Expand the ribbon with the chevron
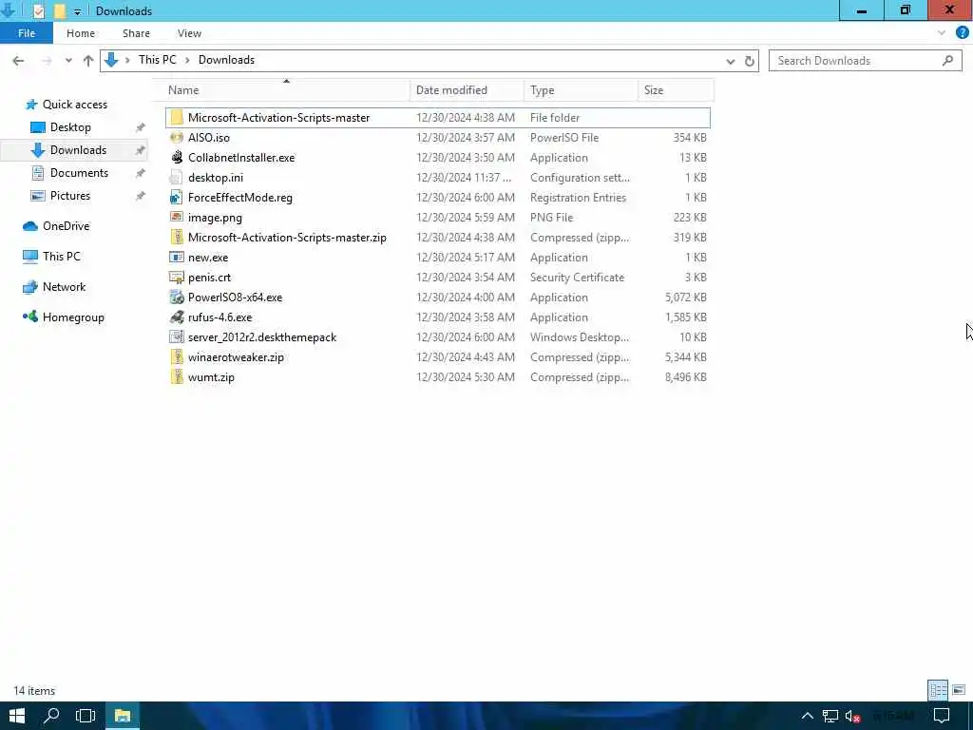 coord(942,33)
